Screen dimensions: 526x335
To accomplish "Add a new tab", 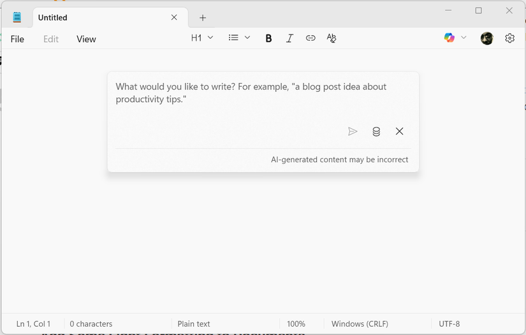I will [203, 18].
